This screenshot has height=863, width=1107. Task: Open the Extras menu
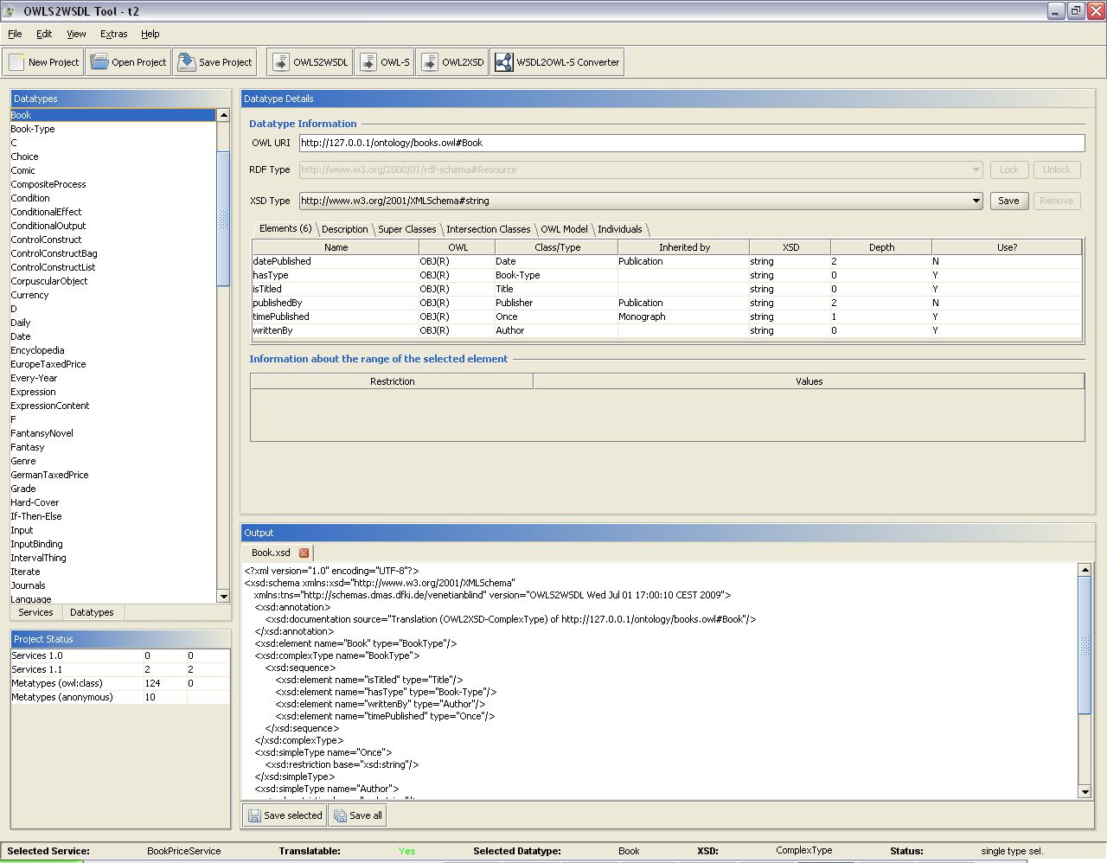click(113, 34)
